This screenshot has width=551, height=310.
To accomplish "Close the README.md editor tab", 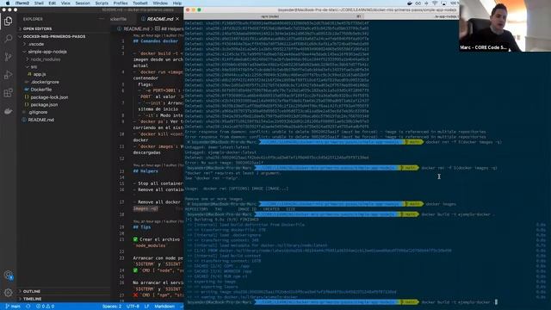I will [177, 19].
